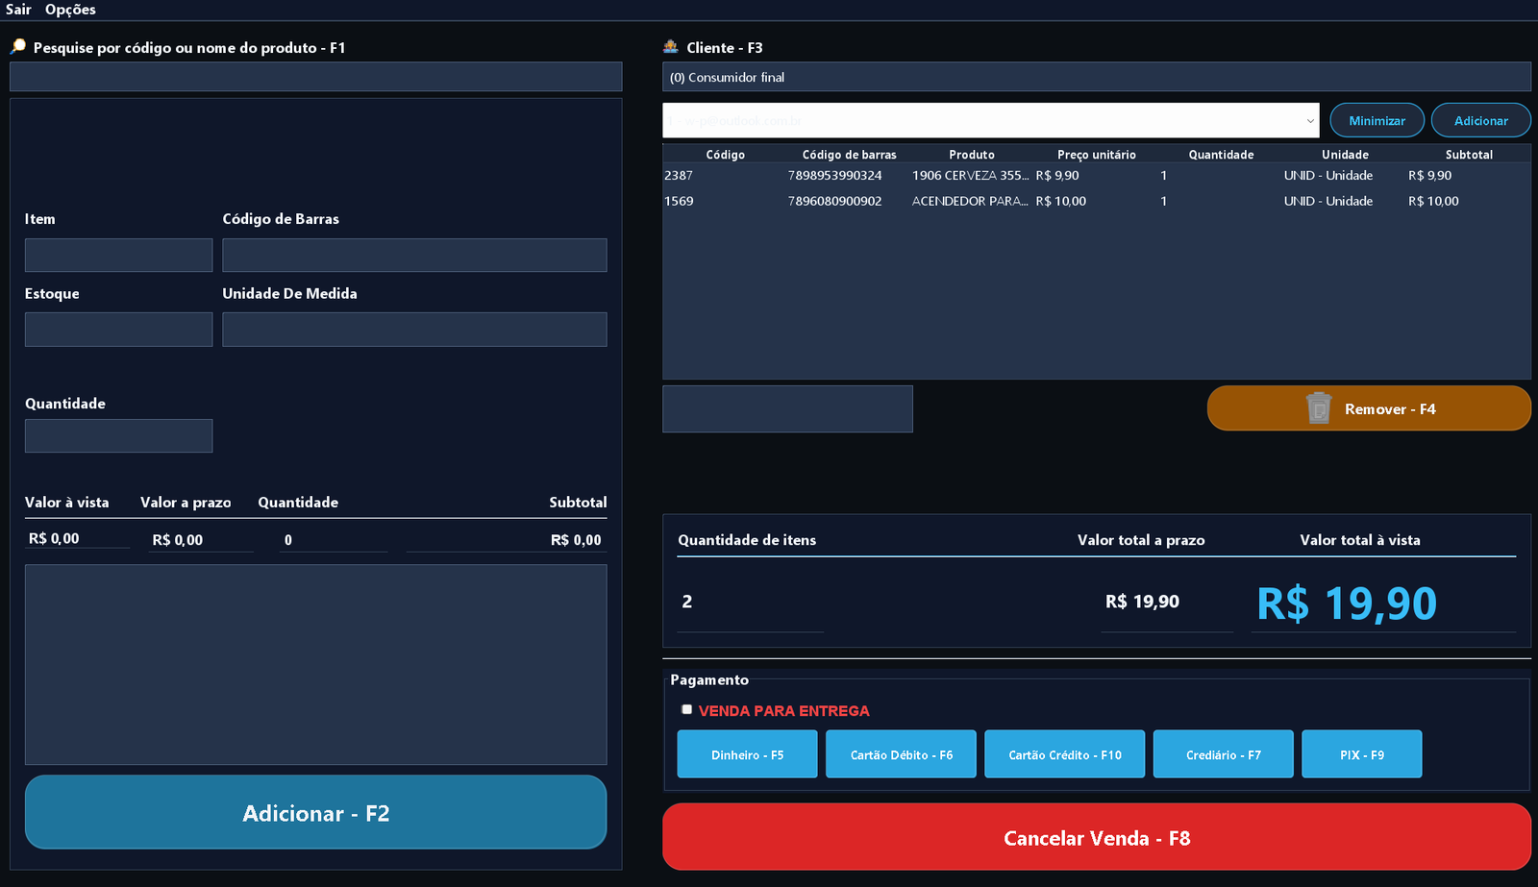Toggle the Venda Para Entrega checkbox
The width and height of the screenshot is (1538, 887).
coord(686,709)
